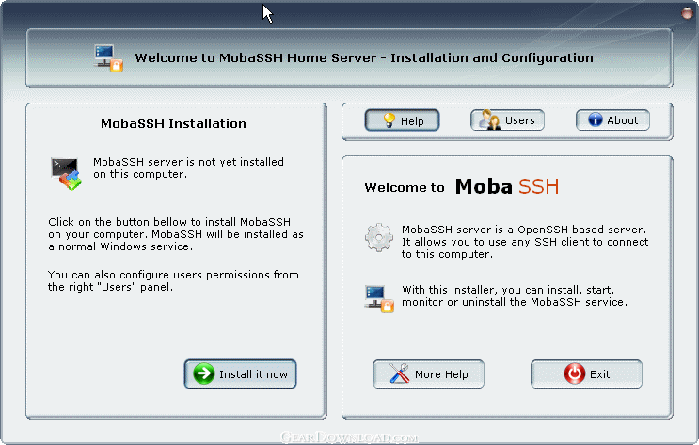Click the 'With this installer, you can install' text
The height and width of the screenshot is (445, 699).
click(x=515, y=295)
